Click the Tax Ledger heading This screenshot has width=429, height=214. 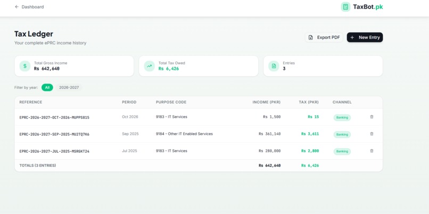[x=34, y=34]
